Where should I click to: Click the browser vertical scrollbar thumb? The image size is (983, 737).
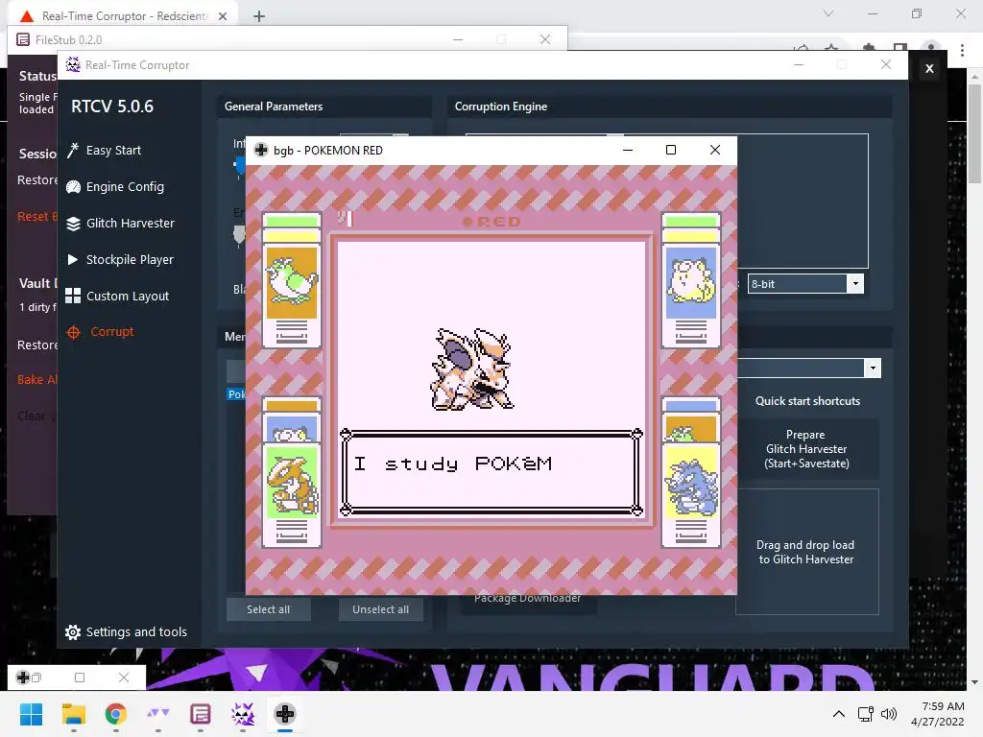click(x=974, y=133)
